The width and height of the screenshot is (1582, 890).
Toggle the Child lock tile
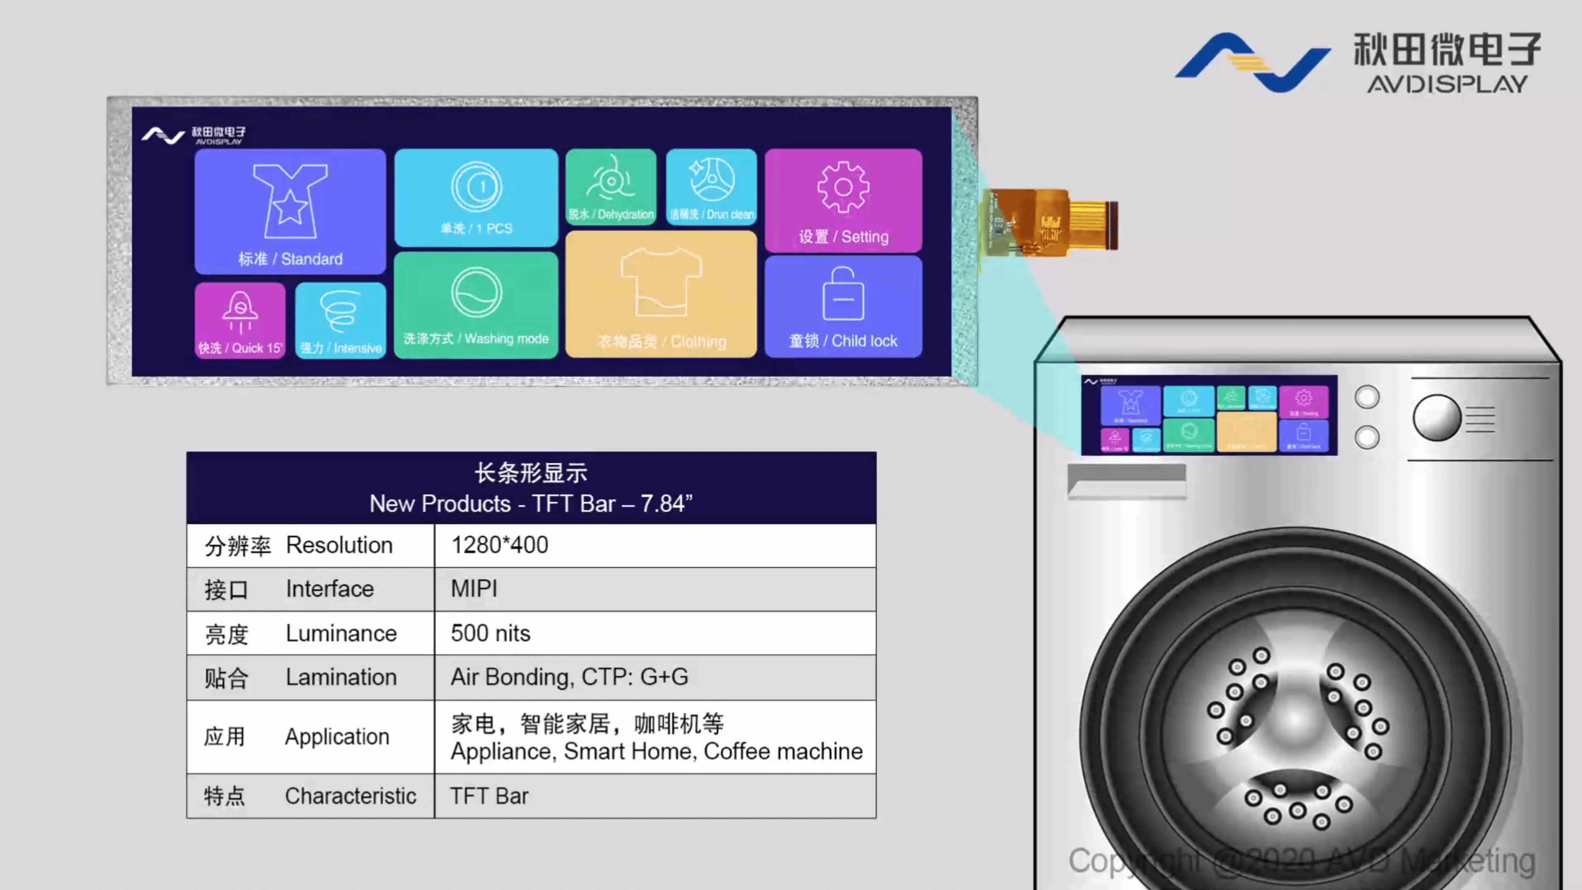(x=843, y=307)
